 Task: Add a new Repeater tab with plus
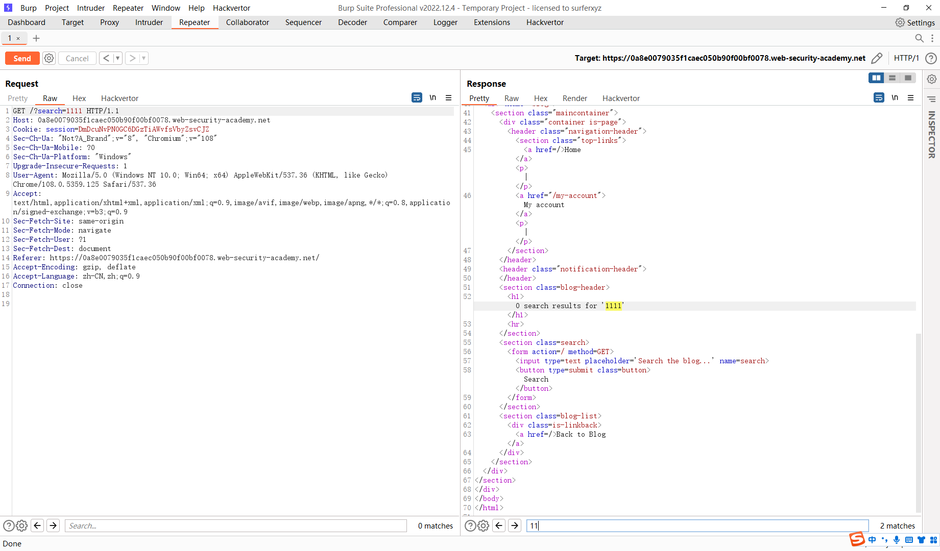pyautogui.click(x=36, y=38)
